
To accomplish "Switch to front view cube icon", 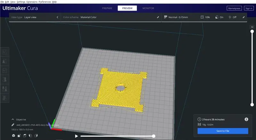I will (x=19, y=136).
